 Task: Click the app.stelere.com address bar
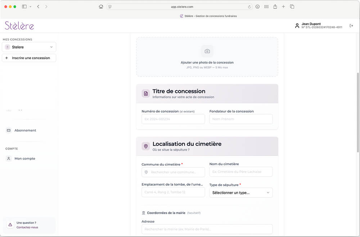(x=180, y=7)
